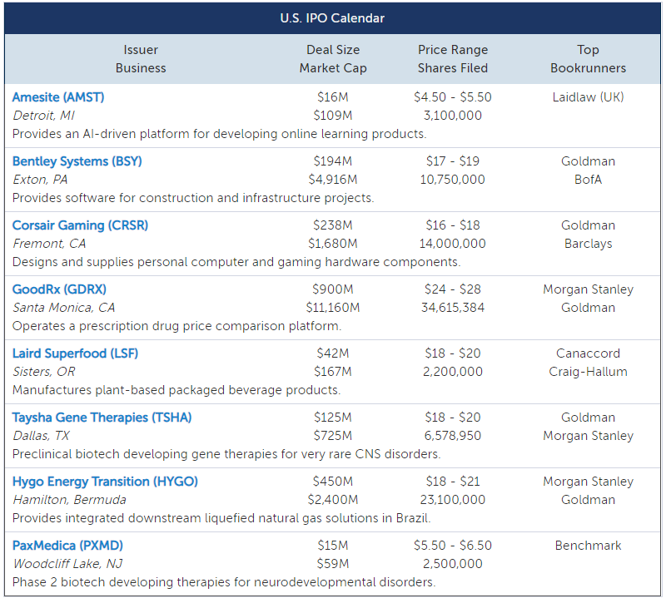Select the Fremont, CA location
This screenshot has width=666, height=598.
coord(49,244)
